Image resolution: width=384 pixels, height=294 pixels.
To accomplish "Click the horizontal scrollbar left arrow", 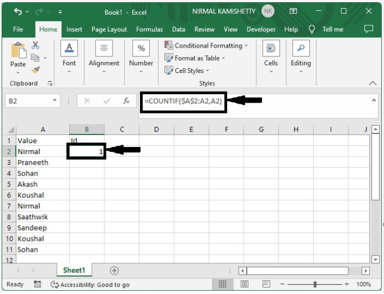I will tap(242, 271).
